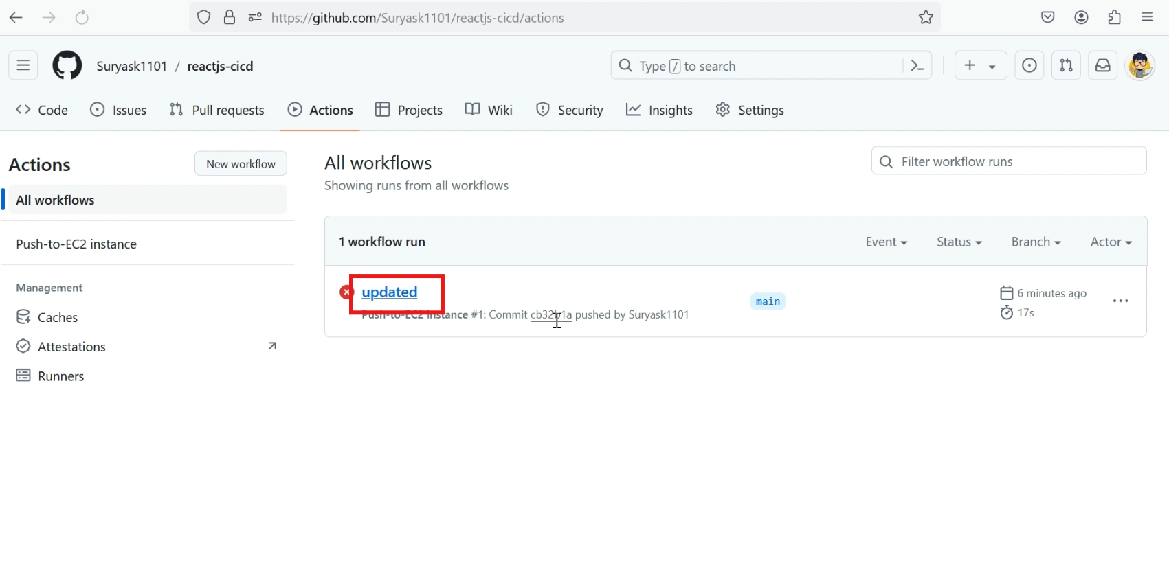Open the hamburger navigation menu
The width and height of the screenshot is (1169, 565).
click(23, 66)
